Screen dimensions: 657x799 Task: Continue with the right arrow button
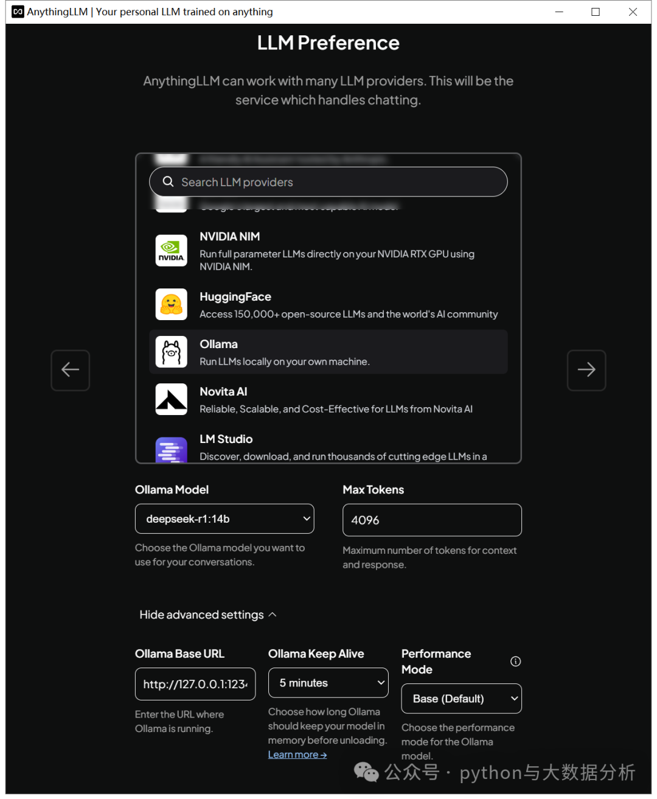click(586, 370)
